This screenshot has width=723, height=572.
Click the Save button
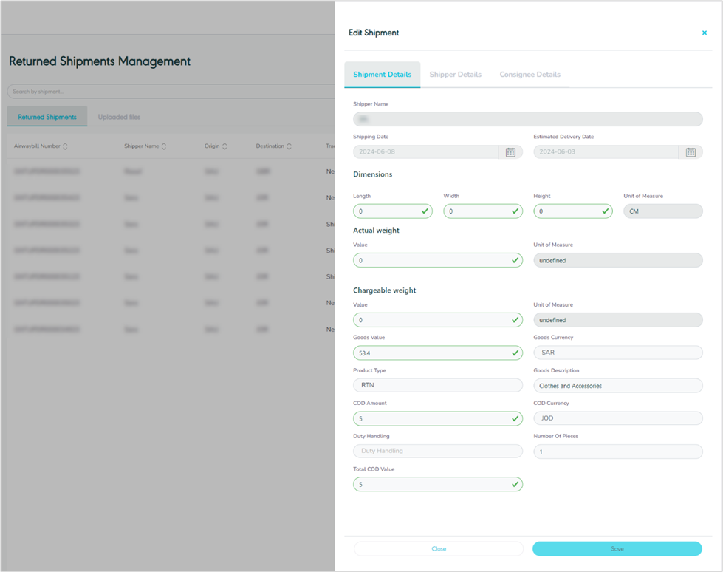pos(617,549)
